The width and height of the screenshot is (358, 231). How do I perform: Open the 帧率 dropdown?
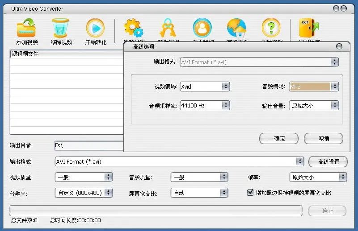[x=318, y=177]
